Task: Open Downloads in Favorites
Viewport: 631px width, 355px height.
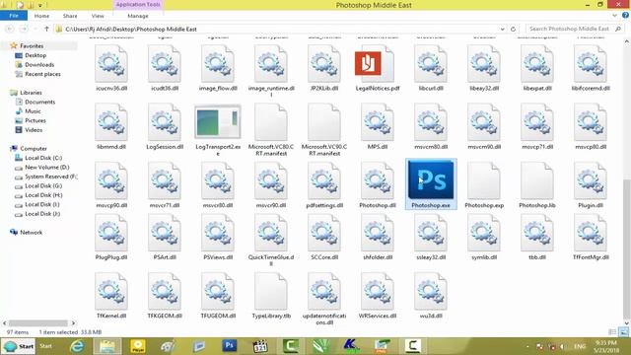Action: point(39,64)
